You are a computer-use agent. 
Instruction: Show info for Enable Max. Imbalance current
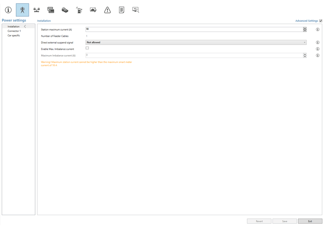click(317, 49)
